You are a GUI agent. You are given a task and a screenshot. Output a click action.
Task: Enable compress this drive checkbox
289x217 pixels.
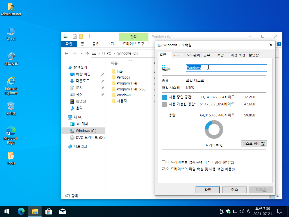click(x=163, y=162)
